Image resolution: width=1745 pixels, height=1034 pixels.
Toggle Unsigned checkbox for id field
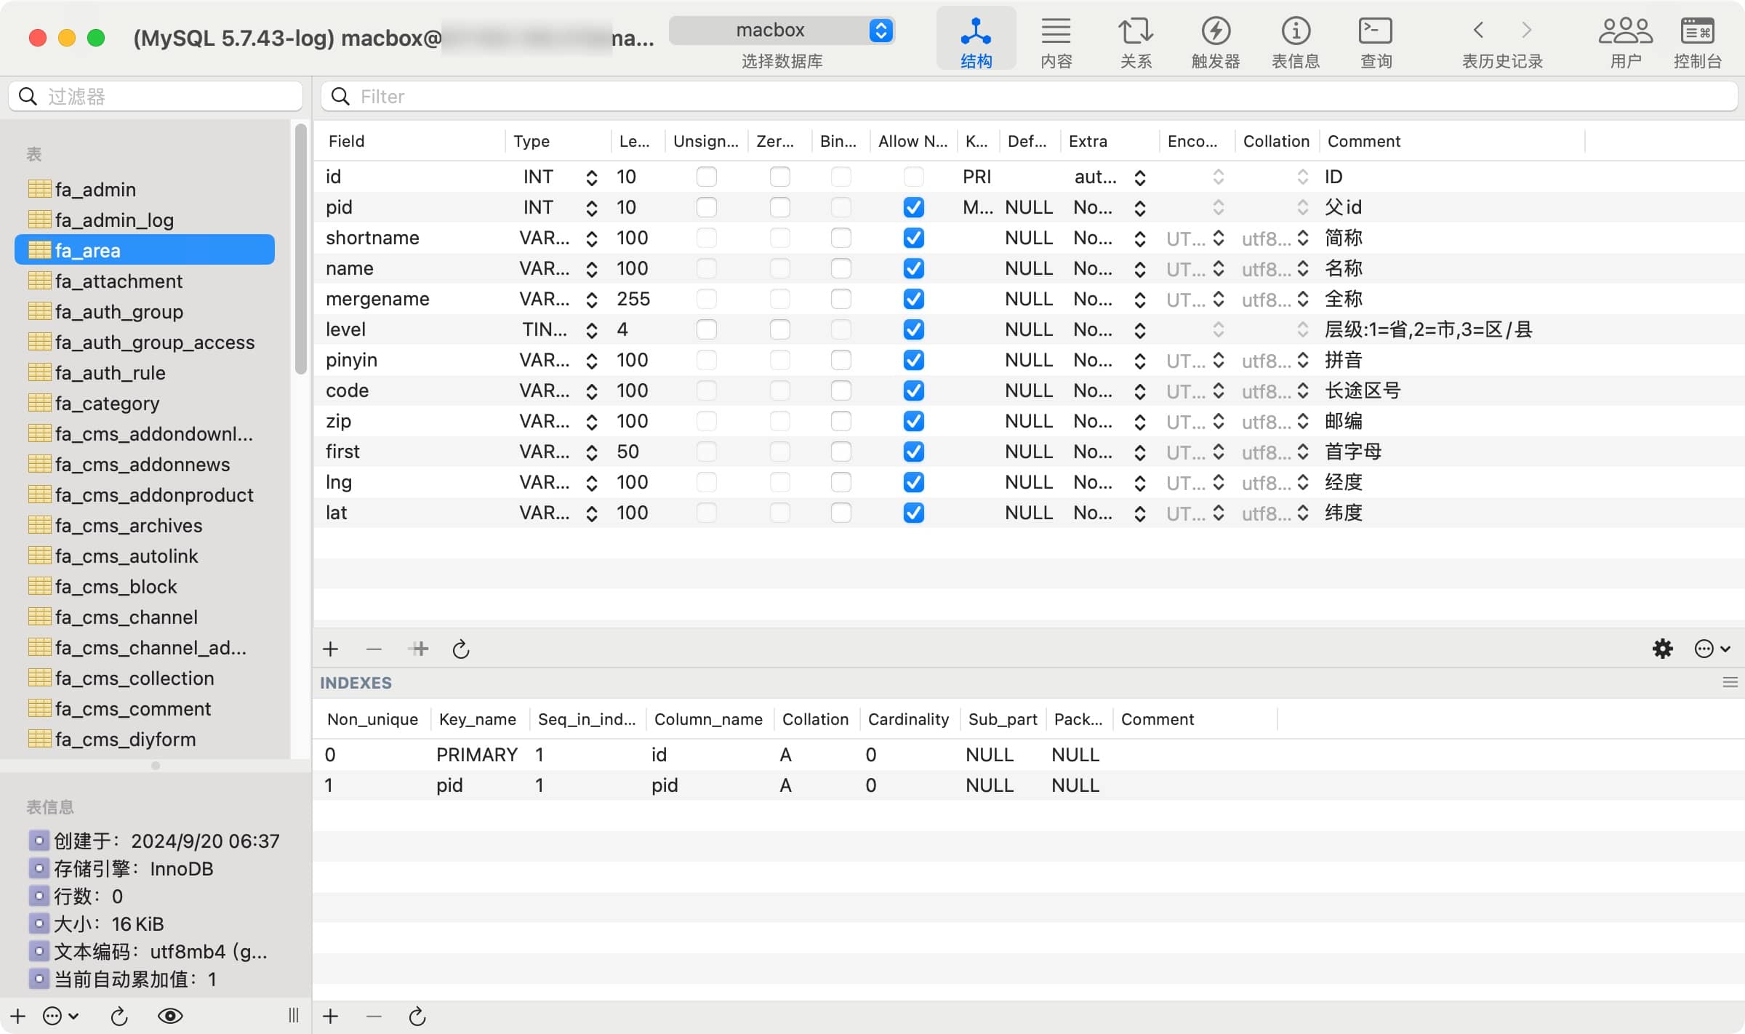point(706,177)
